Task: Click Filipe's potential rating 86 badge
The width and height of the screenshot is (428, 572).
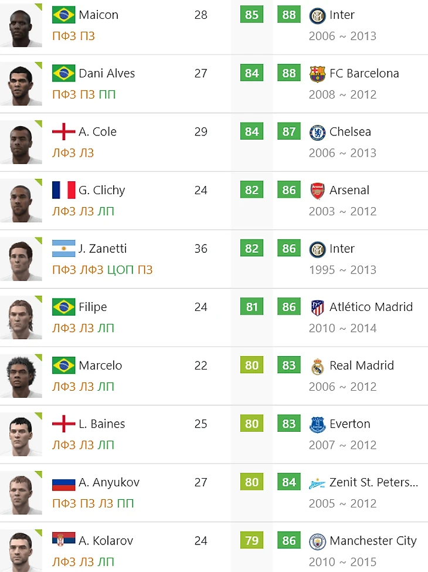Action: (x=288, y=306)
